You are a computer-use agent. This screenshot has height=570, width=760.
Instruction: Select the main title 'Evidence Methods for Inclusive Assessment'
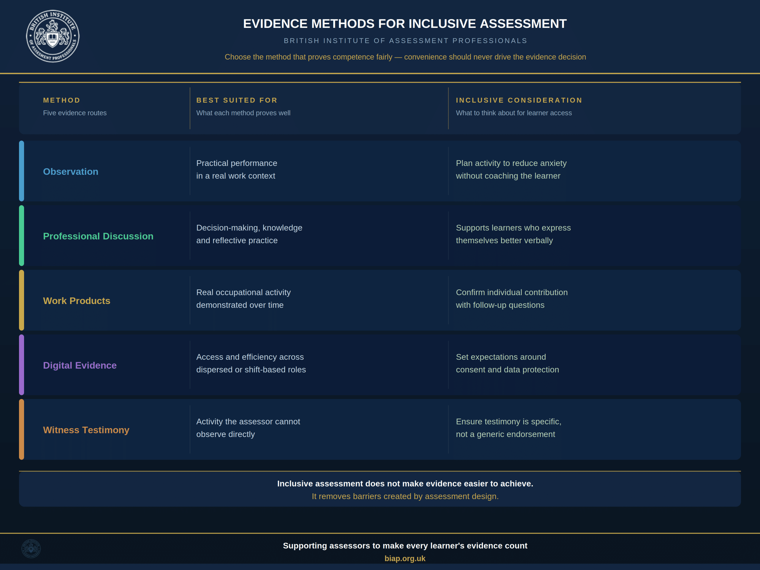click(x=405, y=24)
